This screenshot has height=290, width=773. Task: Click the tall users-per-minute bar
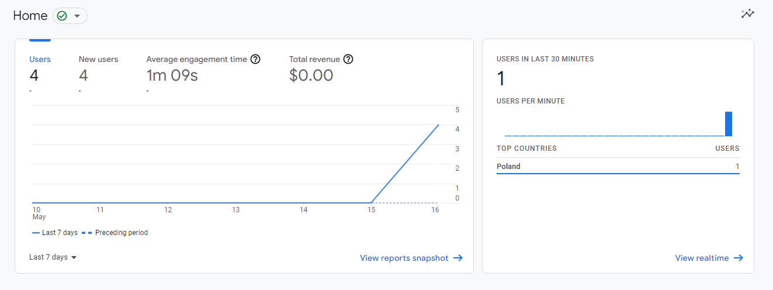tap(729, 124)
